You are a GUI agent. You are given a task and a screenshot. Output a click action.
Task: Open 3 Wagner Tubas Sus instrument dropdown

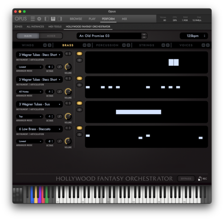(39, 104)
